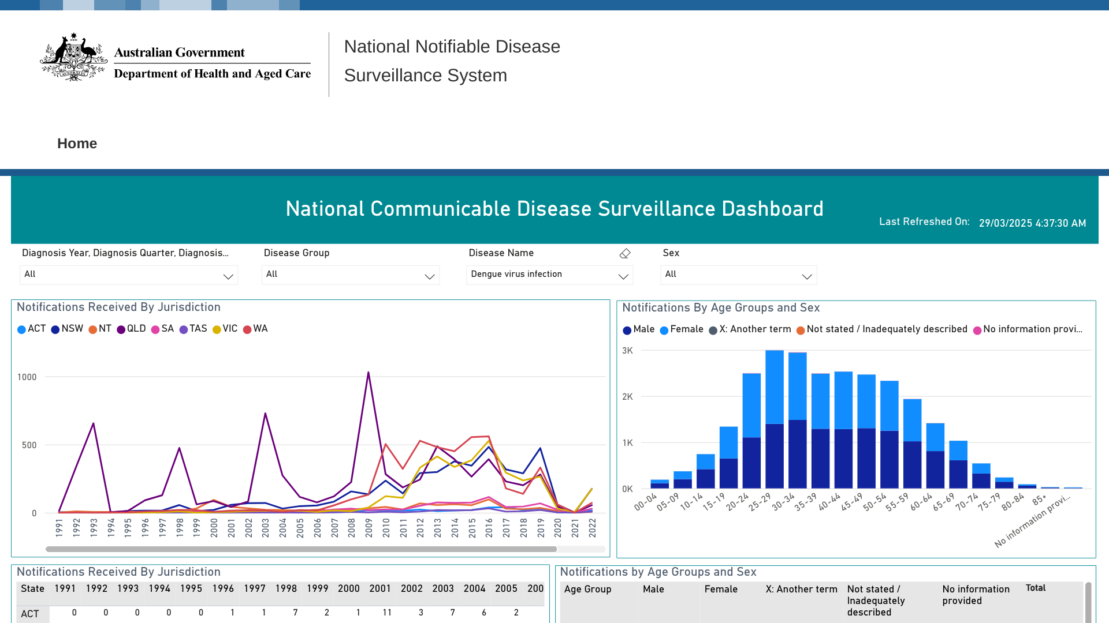Click the Australian Government crest logo
The height and width of the screenshot is (623, 1109).
73,57
